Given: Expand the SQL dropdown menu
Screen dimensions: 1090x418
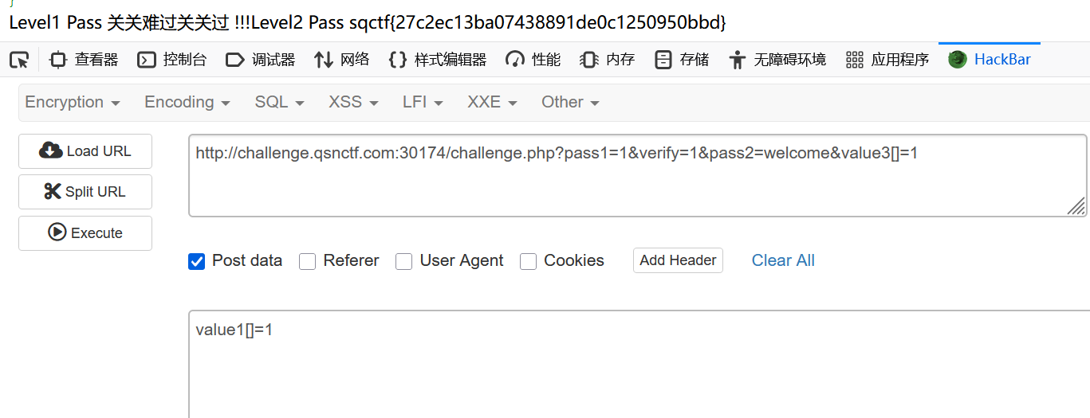Looking at the screenshot, I should coord(279,102).
